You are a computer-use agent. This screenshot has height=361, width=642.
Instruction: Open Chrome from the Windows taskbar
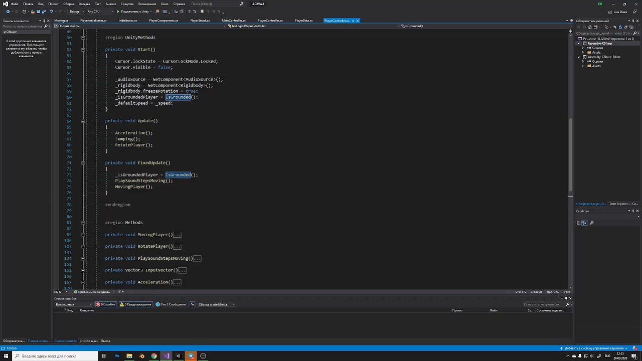click(154, 356)
